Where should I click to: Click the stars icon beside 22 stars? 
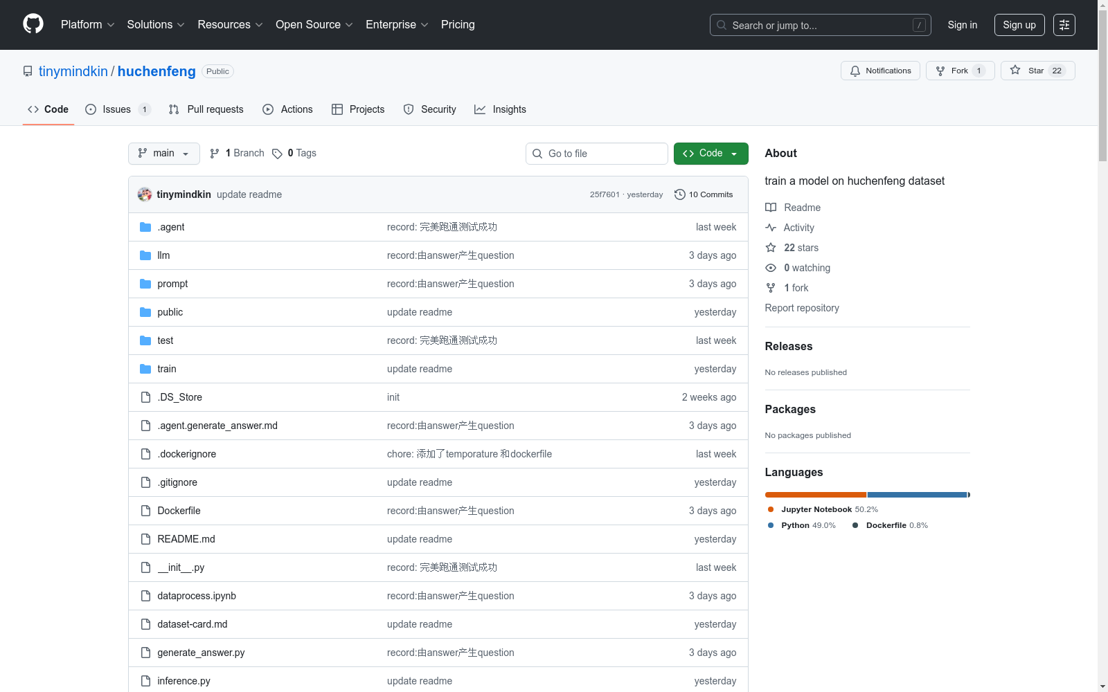[771, 248]
